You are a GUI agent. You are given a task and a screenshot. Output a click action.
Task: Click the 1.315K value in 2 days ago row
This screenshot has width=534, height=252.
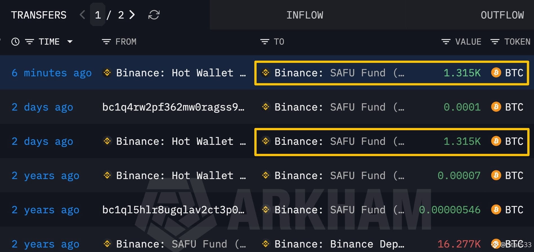click(462, 141)
